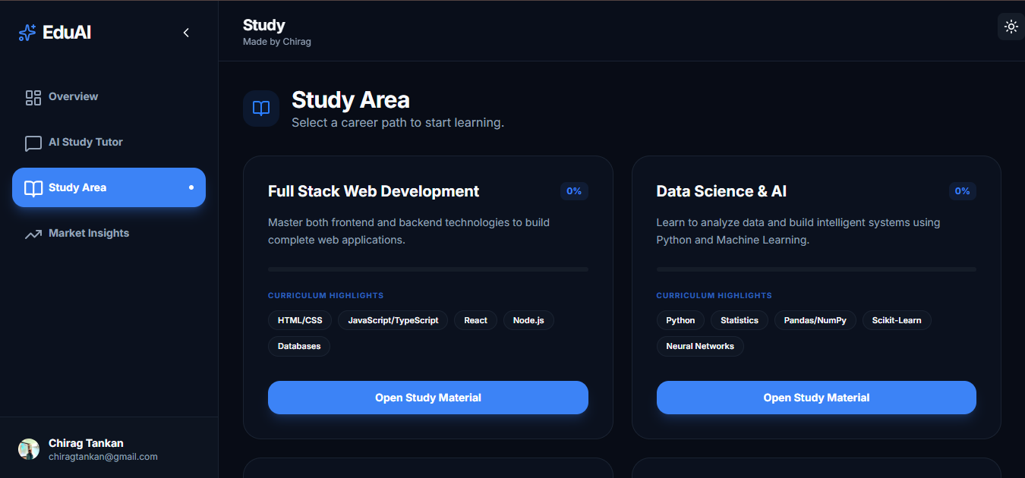This screenshot has width=1025, height=478.
Task: Select the Databases curriculum tag
Action: click(299, 346)
